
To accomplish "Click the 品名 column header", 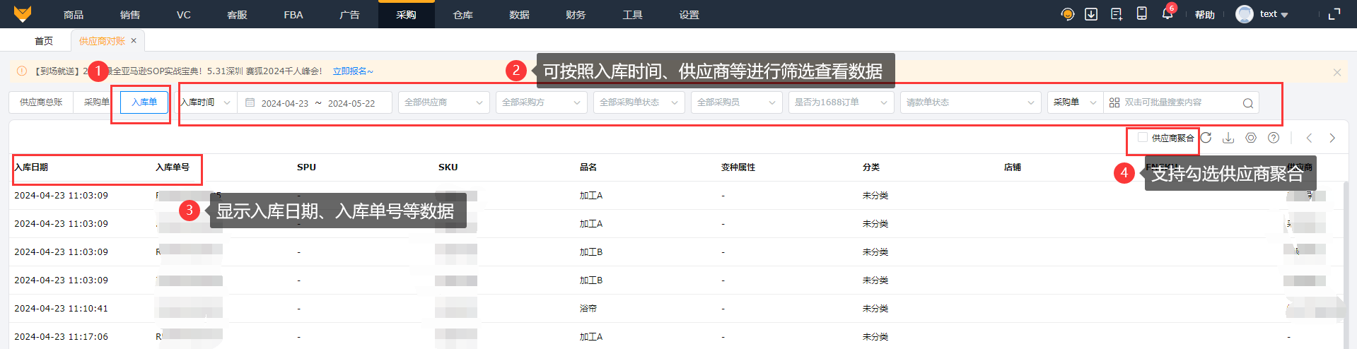I will coord(588,167).
